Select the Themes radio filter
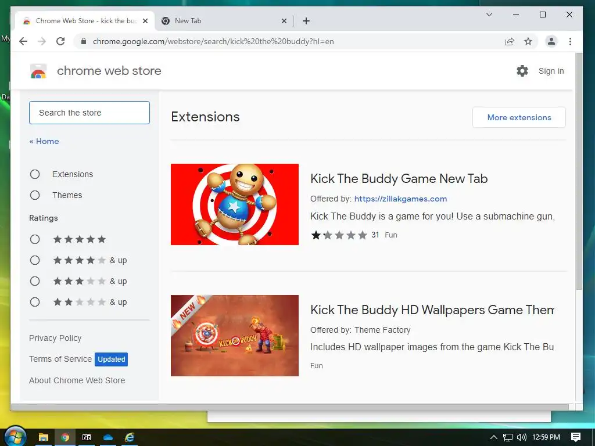The height and width of the screenshot is (446, 595). click(x=35, y=195)
